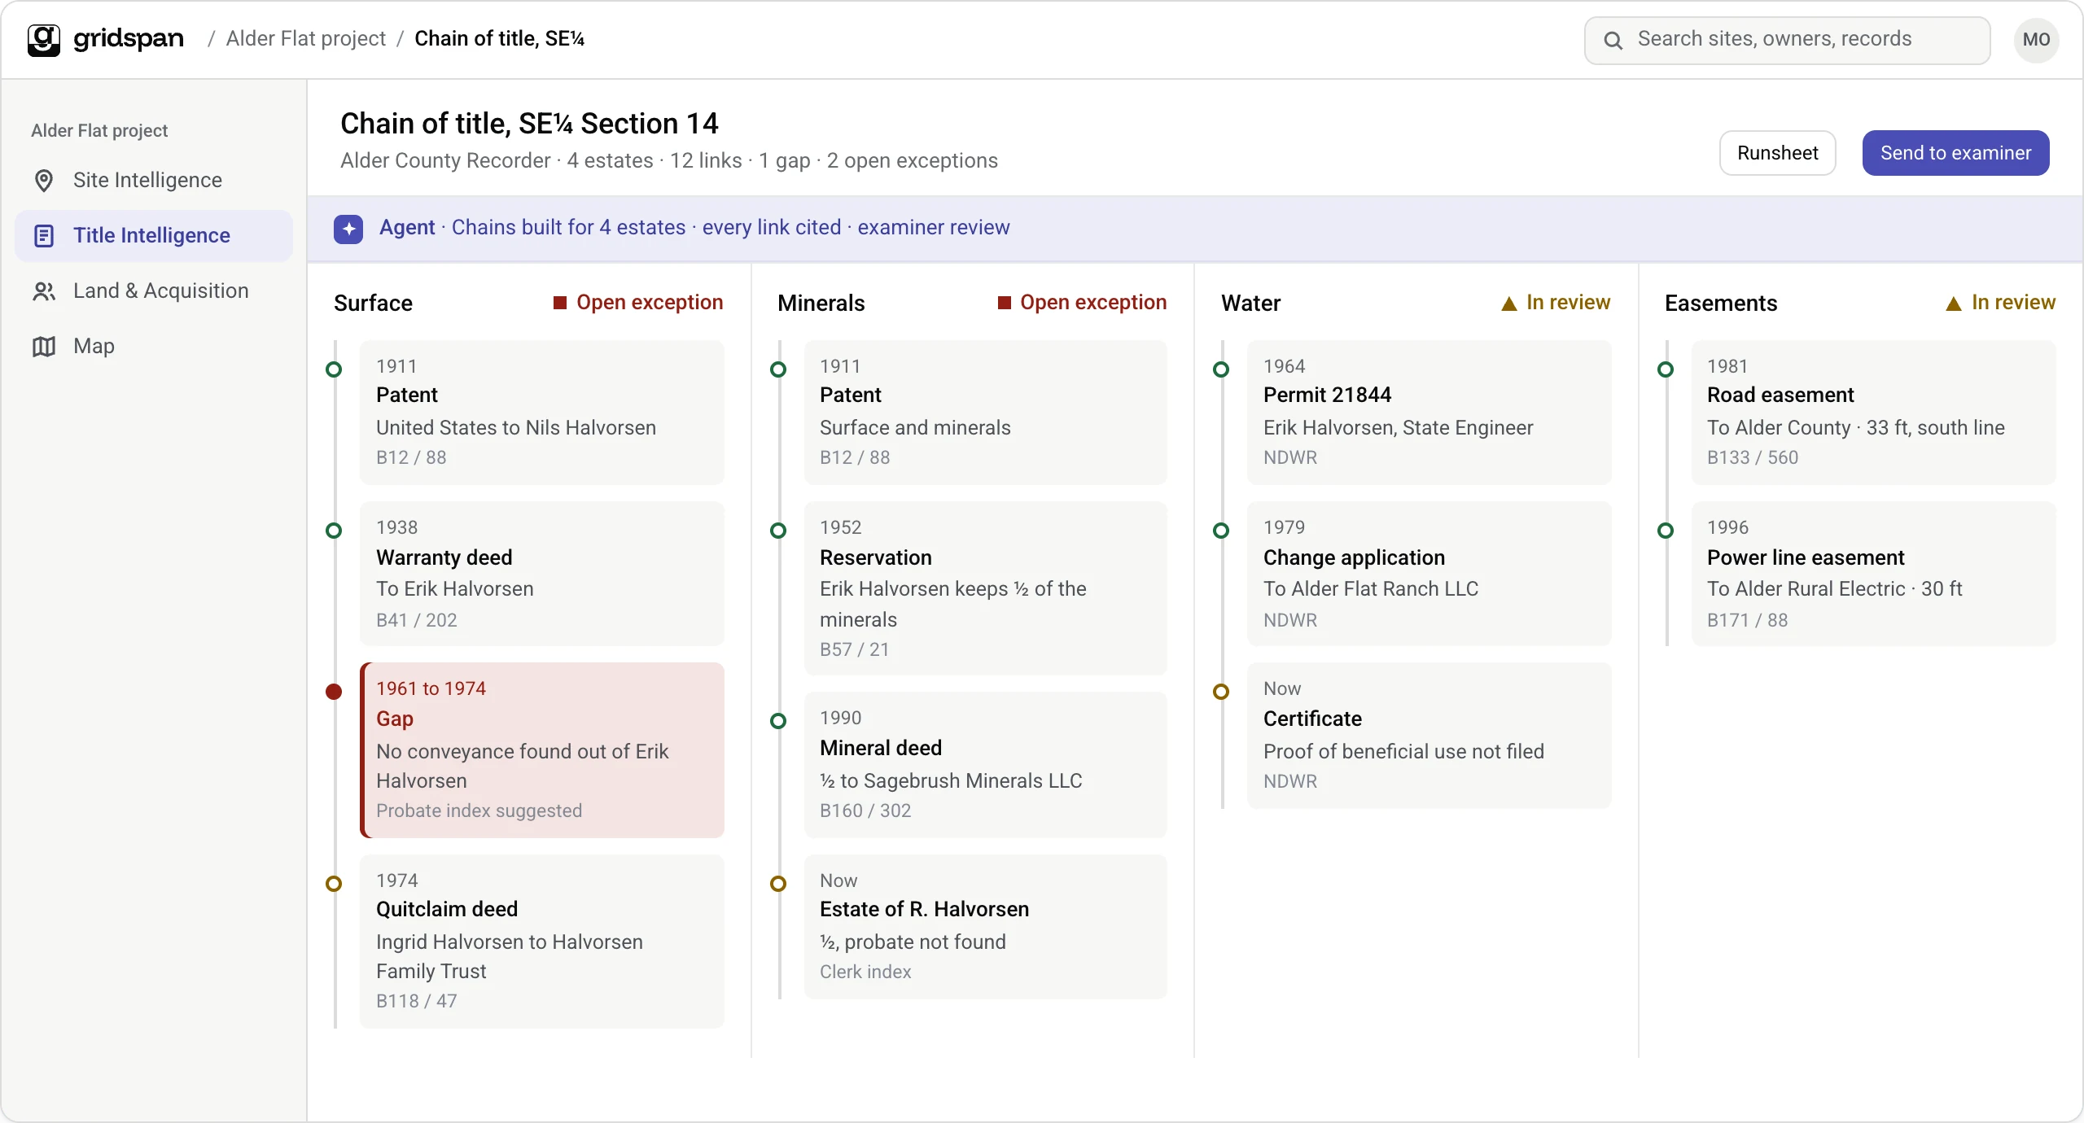Image resolution: width=2084 pixels, height=1123 pixels.
Task: Open Land & Acquisition section
Action: coord(154,291)
